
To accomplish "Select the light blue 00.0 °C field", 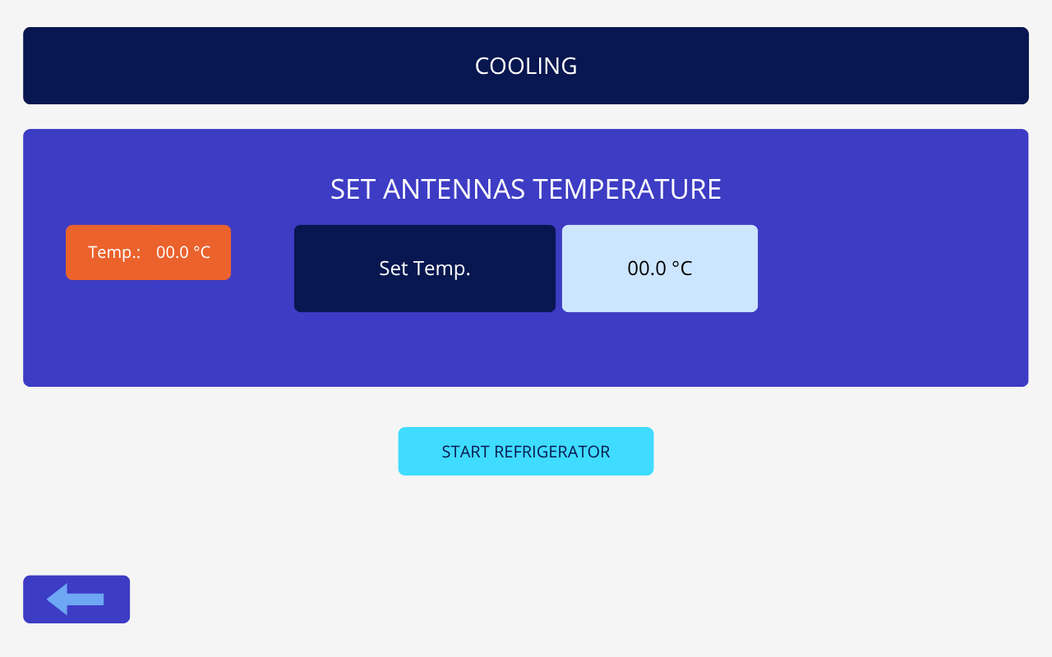I will [659, 269].
